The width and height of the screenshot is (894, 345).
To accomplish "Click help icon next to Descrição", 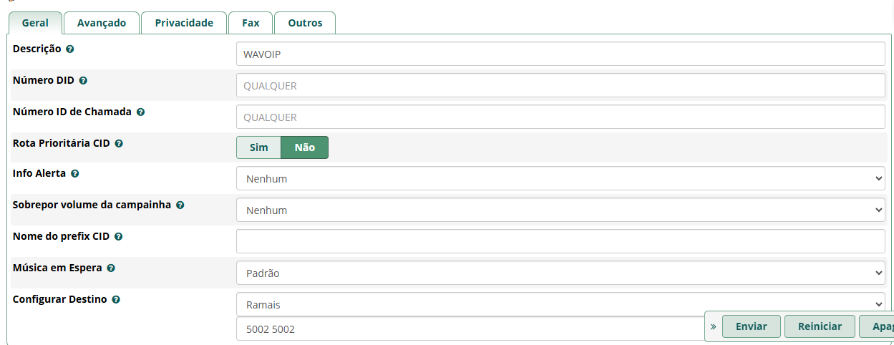I will [x=70, y=49].
